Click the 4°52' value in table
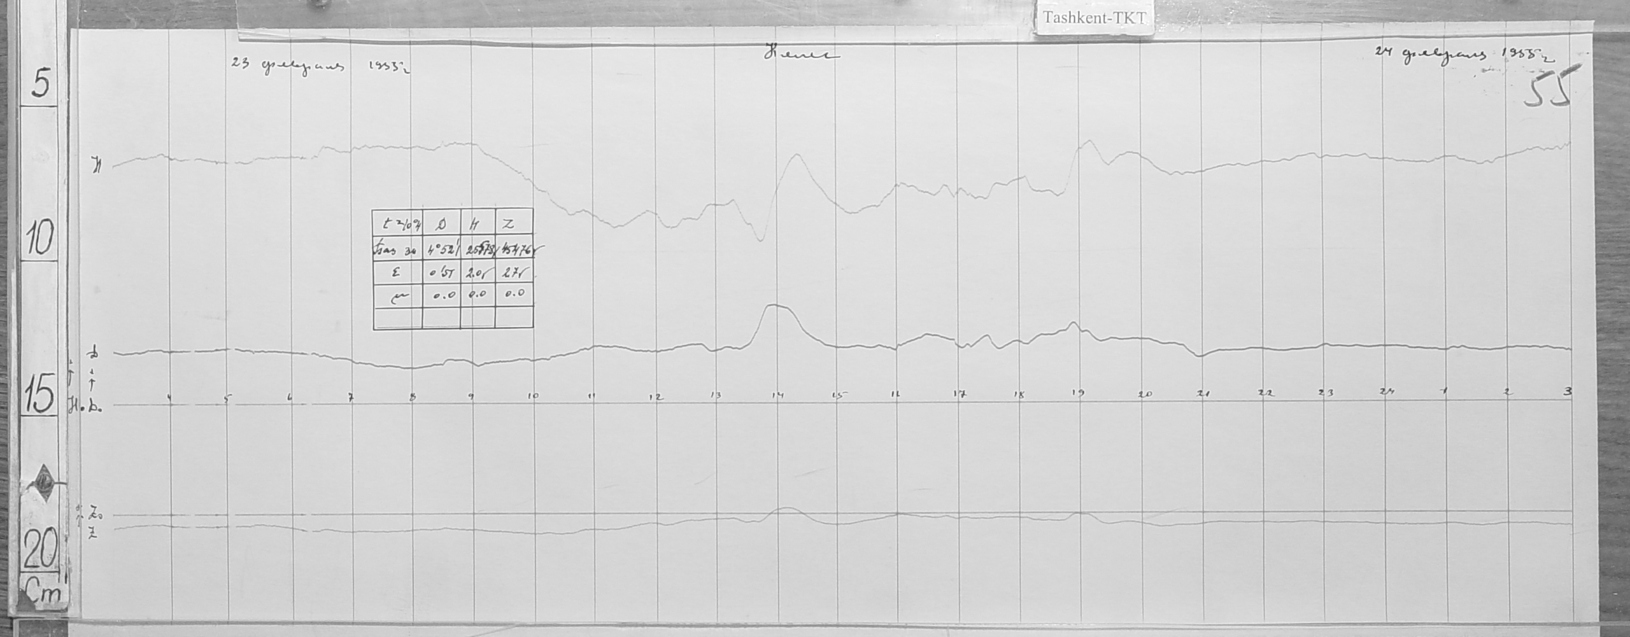Viewport: 1630px width, 637px height. [441, 249]
